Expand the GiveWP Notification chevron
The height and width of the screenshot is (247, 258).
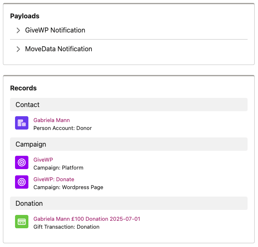click(x=18, y=30)
